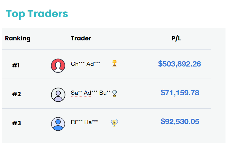Click the $503,892.26 profit value
This screenshot has height=155, width=243.
[179, 64]
